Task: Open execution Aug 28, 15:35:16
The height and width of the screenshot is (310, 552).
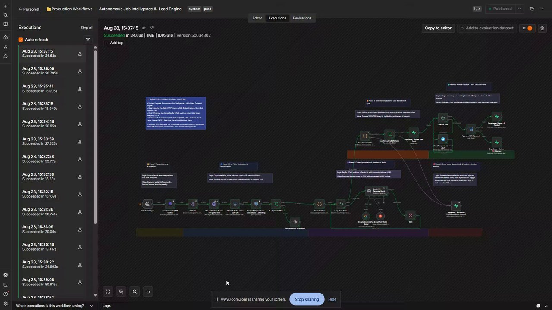Action: coord(52,106)
